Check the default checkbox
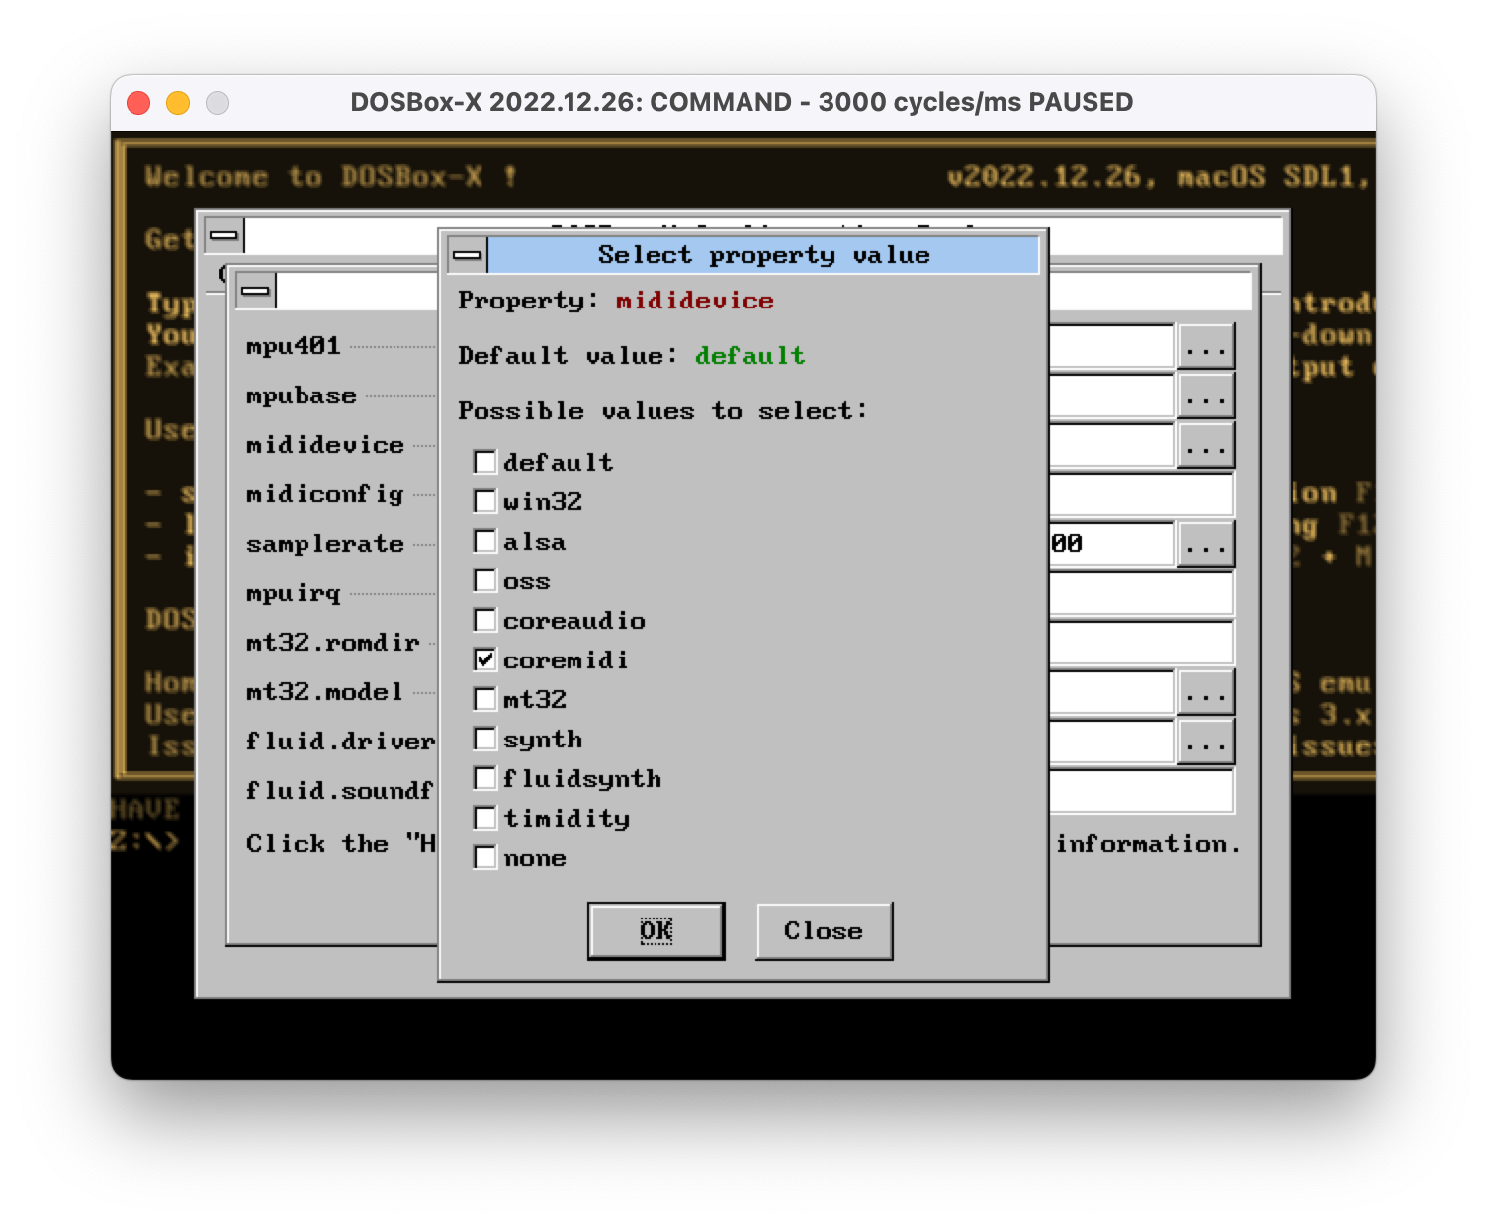1487x1226 pixels. (x=484, y=462)
